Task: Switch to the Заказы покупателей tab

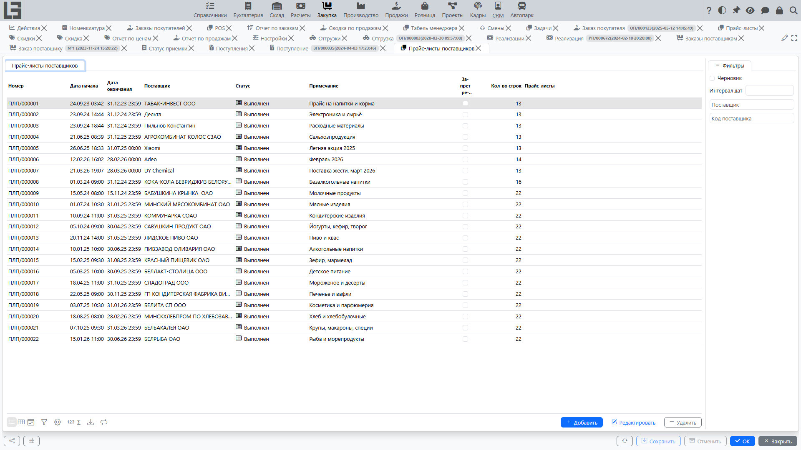Action: [x=160, y=28]
